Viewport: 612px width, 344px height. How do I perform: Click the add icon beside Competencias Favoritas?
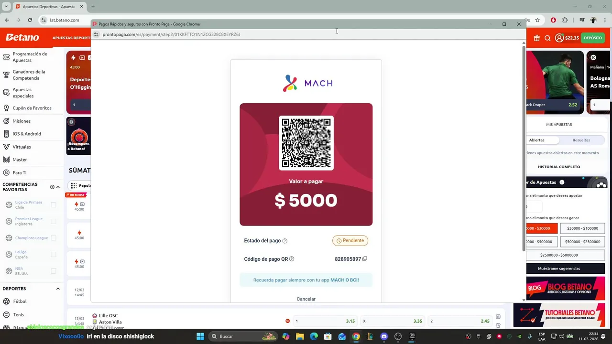pyautogui.click(x=52, y=187)
